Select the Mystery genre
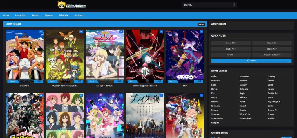Screen dimensions: 297x138 [215, 102]
